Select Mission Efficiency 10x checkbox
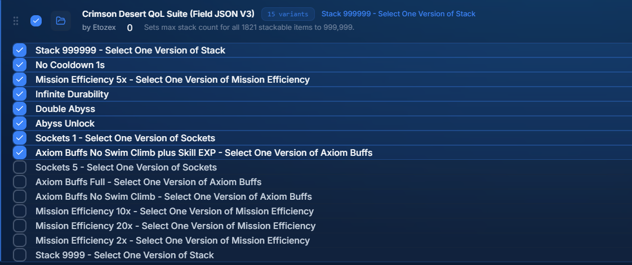The width and height of the screenshot is (632, 265). [x=19, y=211]
